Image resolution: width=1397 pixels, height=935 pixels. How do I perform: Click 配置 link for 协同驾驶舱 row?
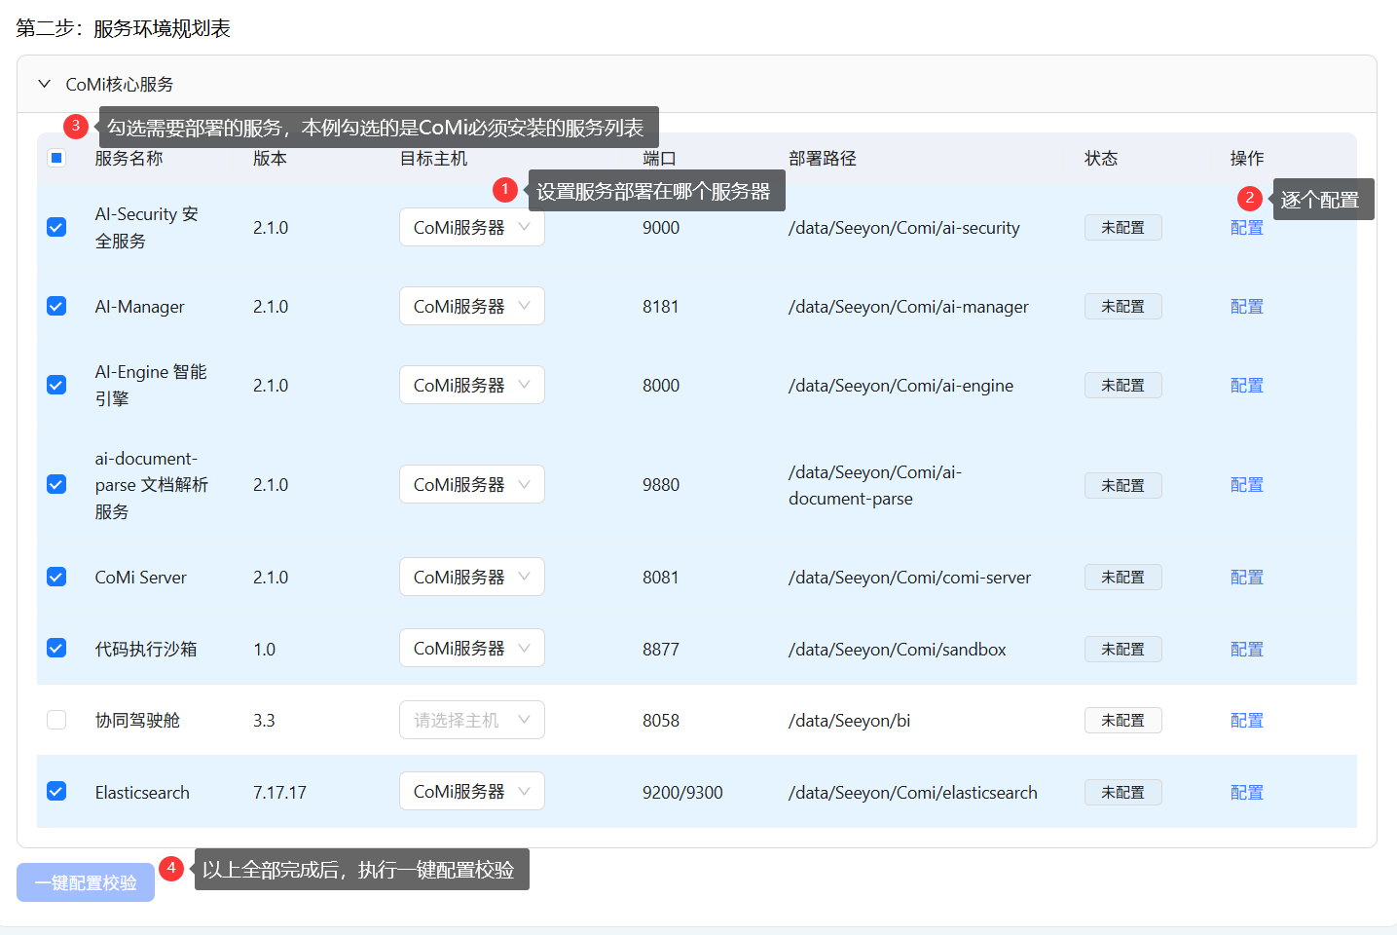1247,720
